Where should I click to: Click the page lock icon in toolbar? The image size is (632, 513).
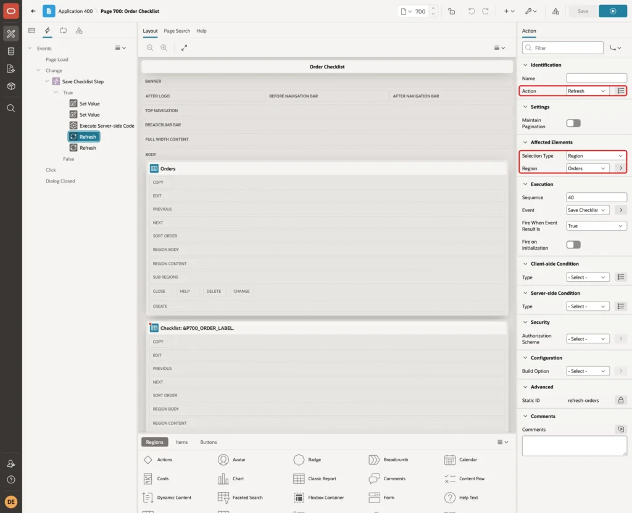coord(451,11)
